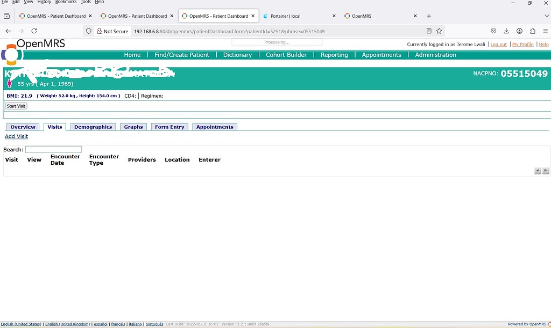Viewport: 551px width, 328px height.
Task: Click the Extensions puzzle icon
Action: click(x=533, y=31)
